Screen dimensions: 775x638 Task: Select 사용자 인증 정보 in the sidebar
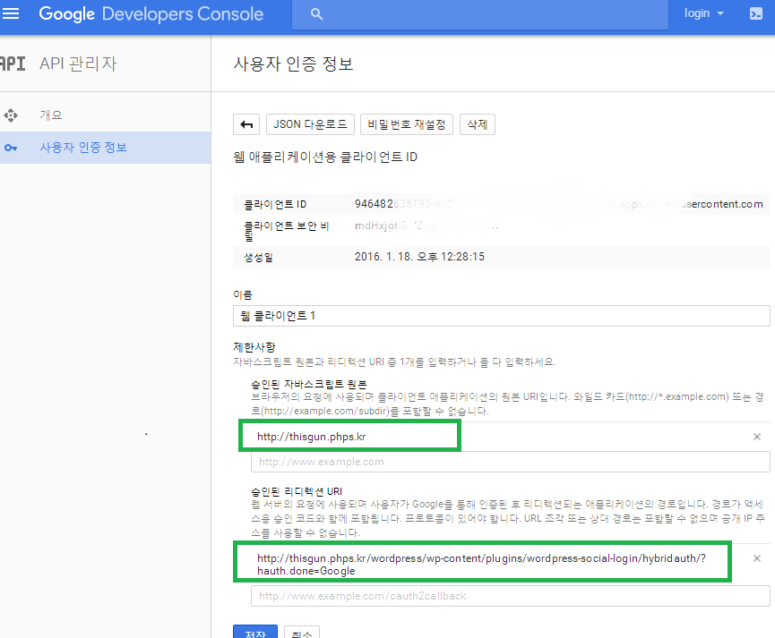[83, 148]
